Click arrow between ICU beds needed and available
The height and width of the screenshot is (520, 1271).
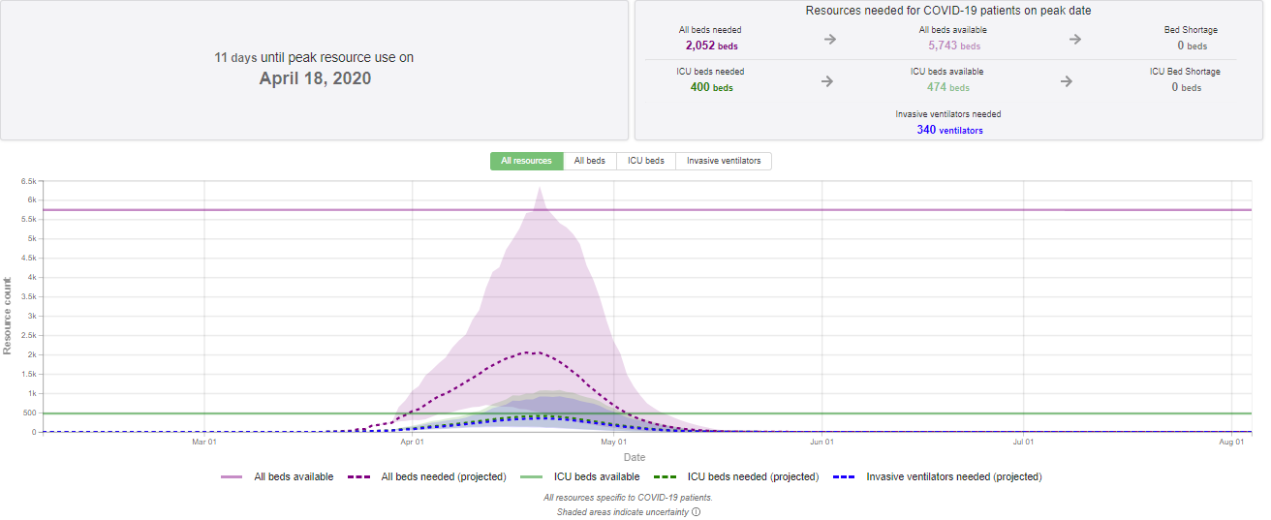pyautogui.click(x=826, y=81)
